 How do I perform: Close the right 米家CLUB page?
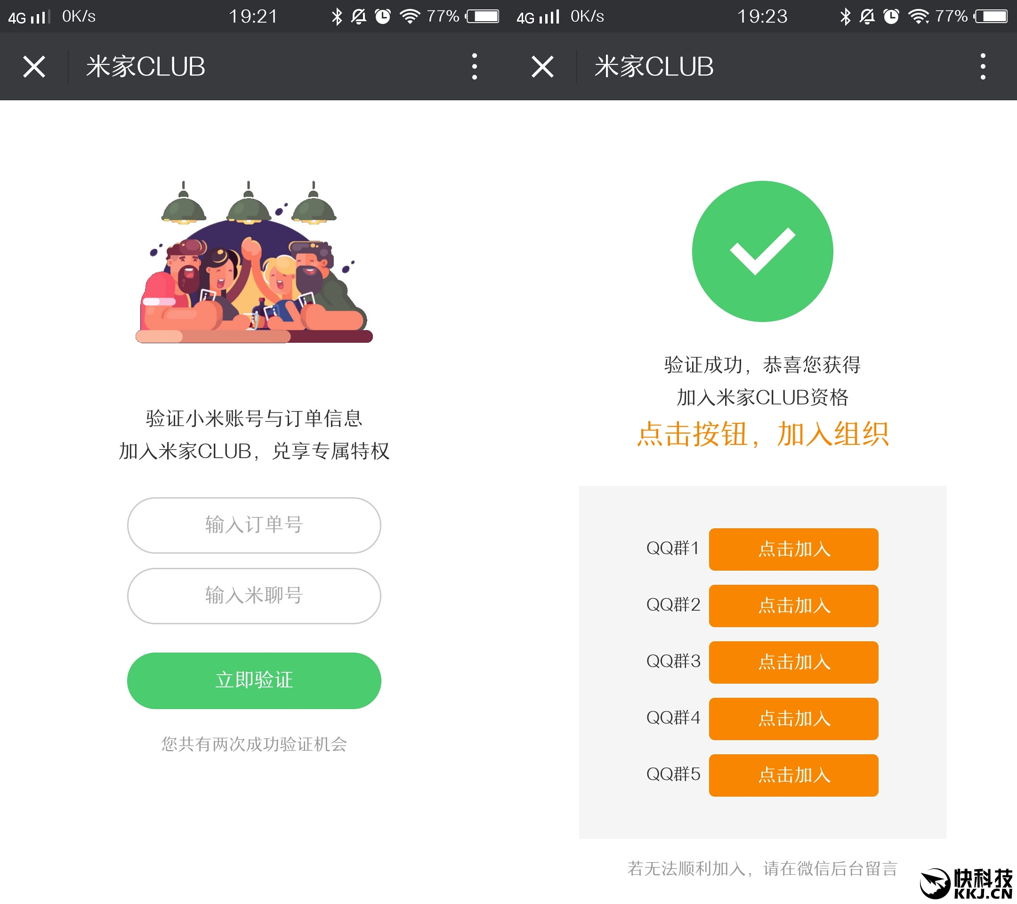coord(542,67)
